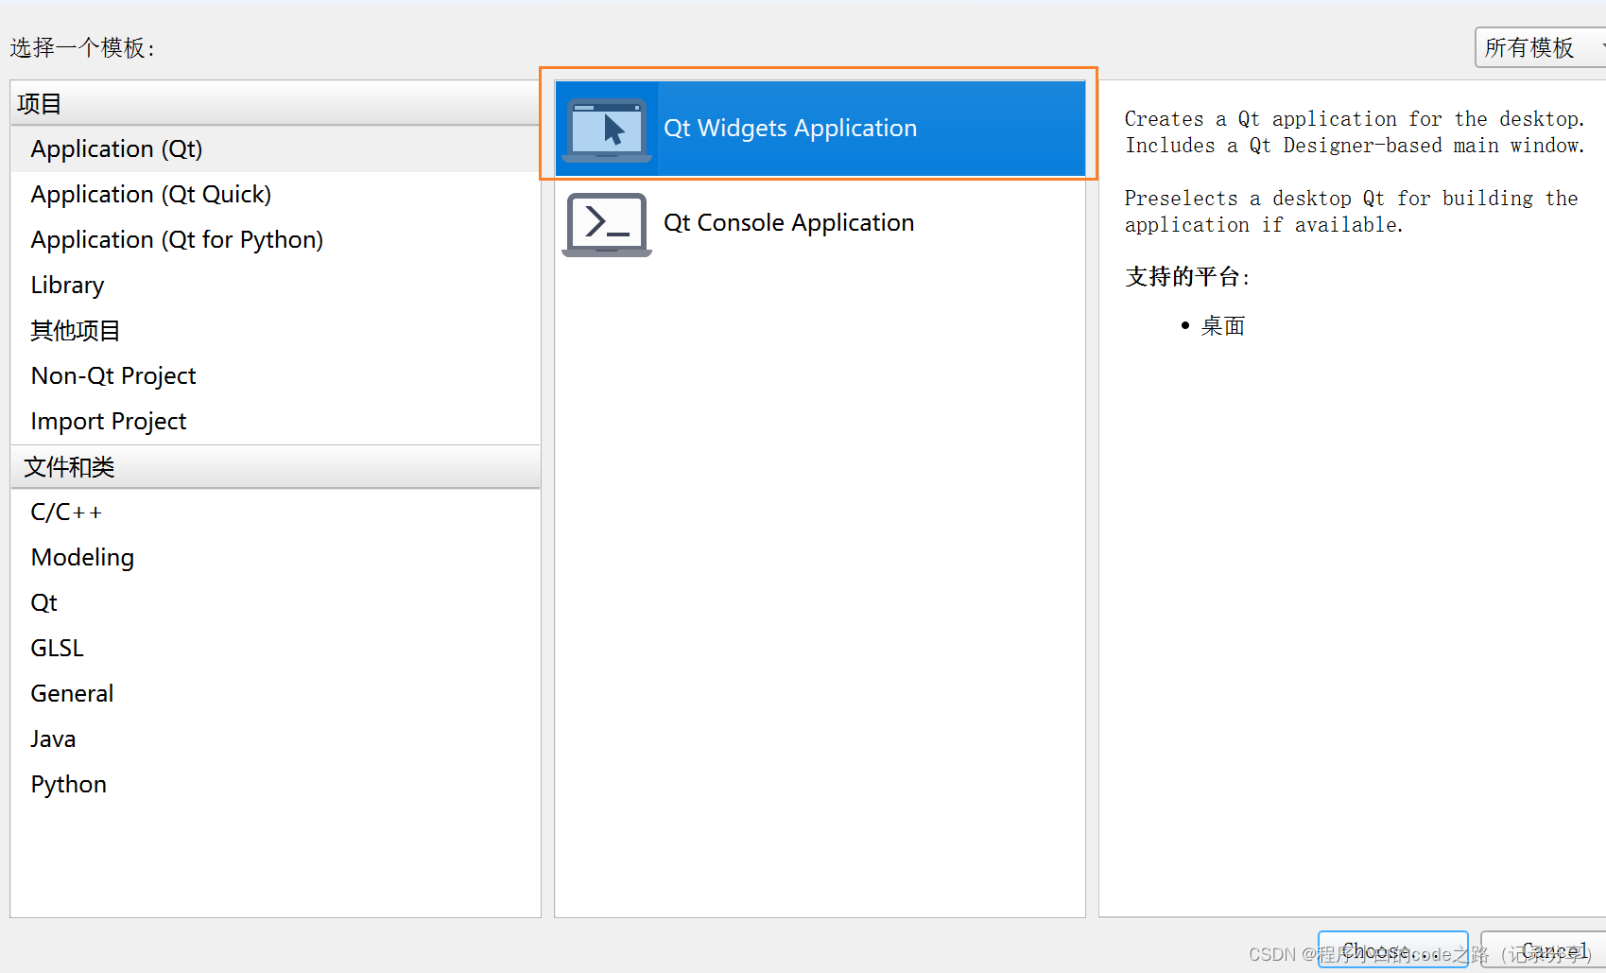Select the Java files category
Viewport: 1606px width, 973px height.
point(275,738)
